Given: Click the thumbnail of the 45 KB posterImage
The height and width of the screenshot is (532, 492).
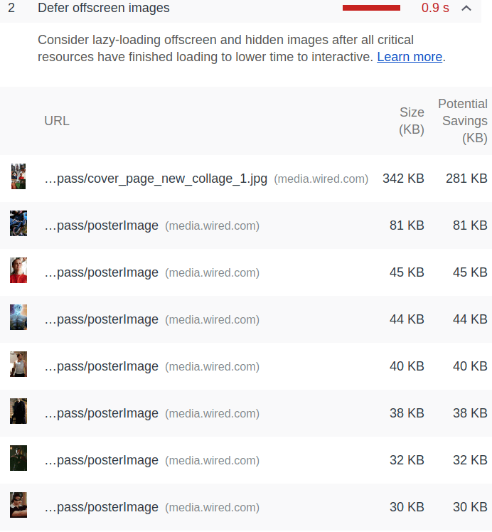Looking at the screenshot, I should pos(18,270).
